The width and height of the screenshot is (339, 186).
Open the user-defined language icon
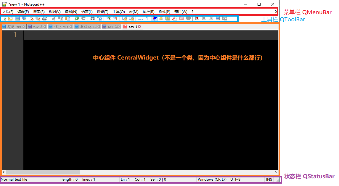pyautogui.click(x=161, y=19)
